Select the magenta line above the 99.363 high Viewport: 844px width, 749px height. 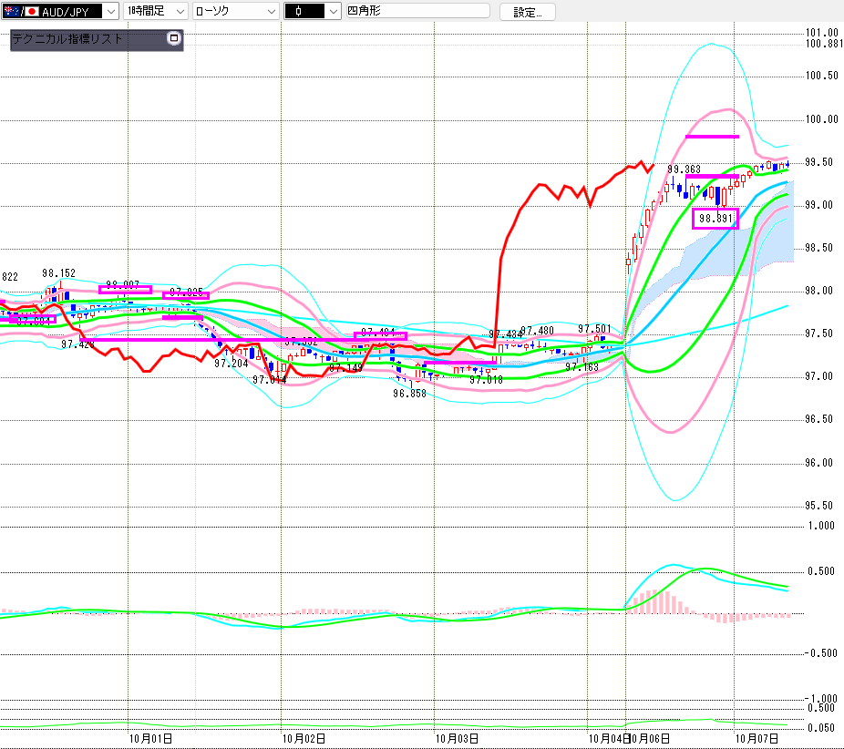(x=711, y=137)
